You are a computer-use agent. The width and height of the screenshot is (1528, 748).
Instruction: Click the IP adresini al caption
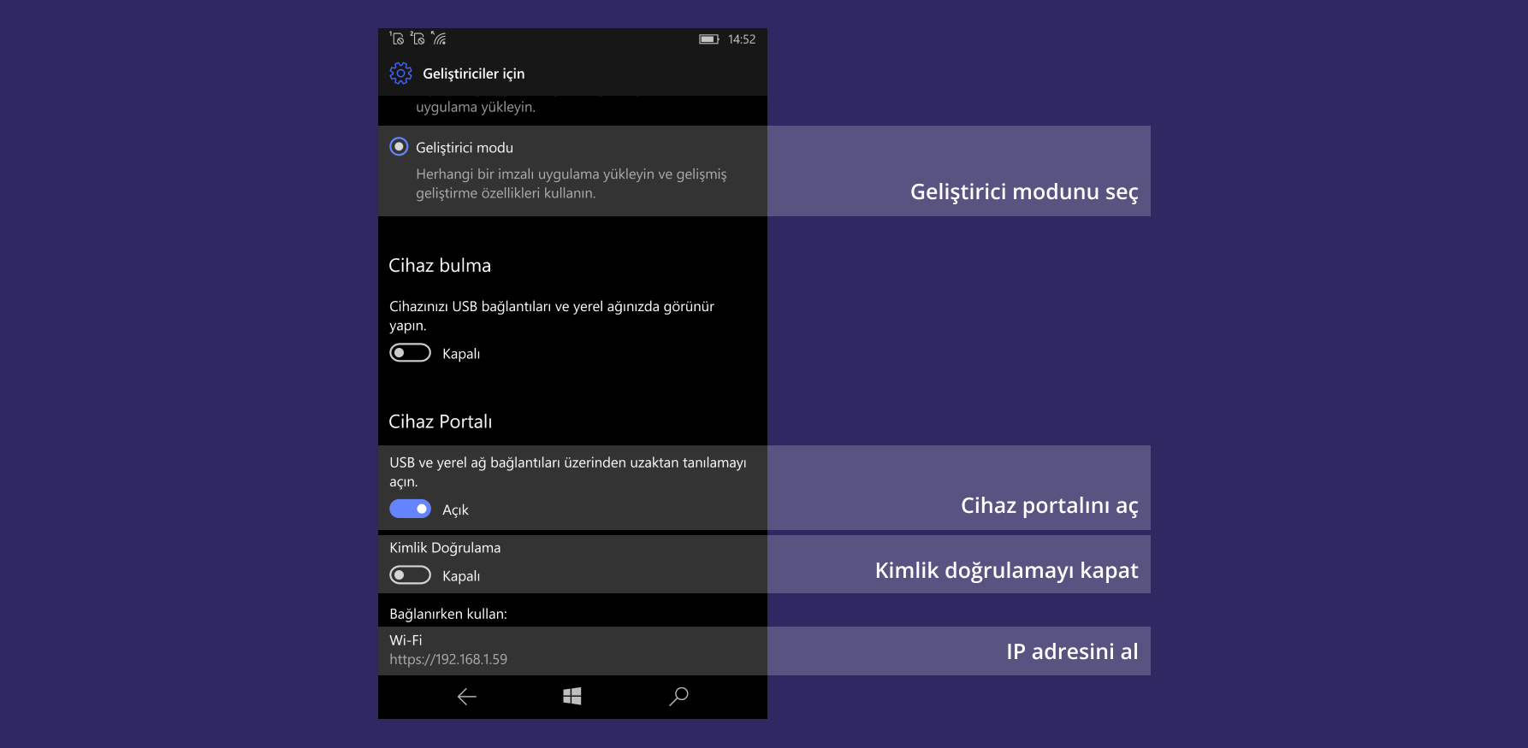click(x=1072, y=651)
